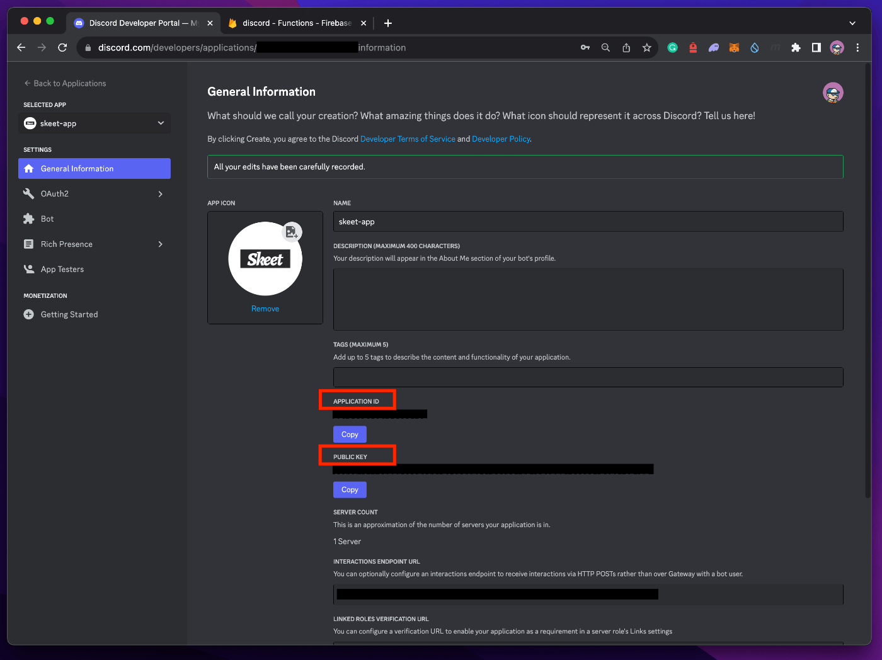This screenshot has height=660, width=882.
Task: Switch to the Firebase Functions tab
Action: (x=298, y=23)
